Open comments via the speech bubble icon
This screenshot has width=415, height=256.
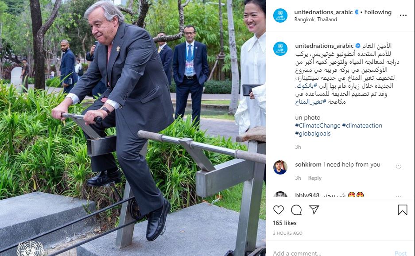296,210
